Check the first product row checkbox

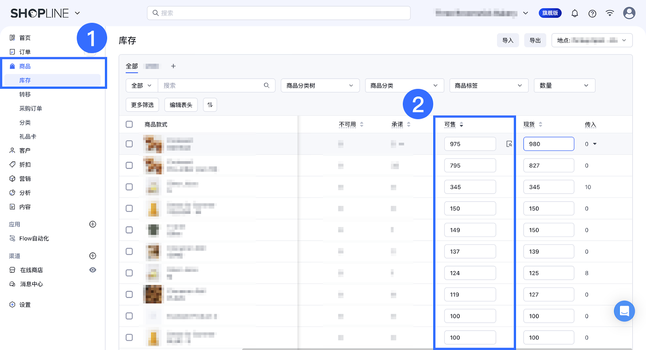(129, 144)
